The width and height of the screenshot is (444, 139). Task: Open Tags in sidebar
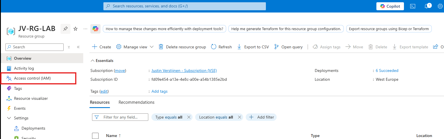tap(42, 88)
